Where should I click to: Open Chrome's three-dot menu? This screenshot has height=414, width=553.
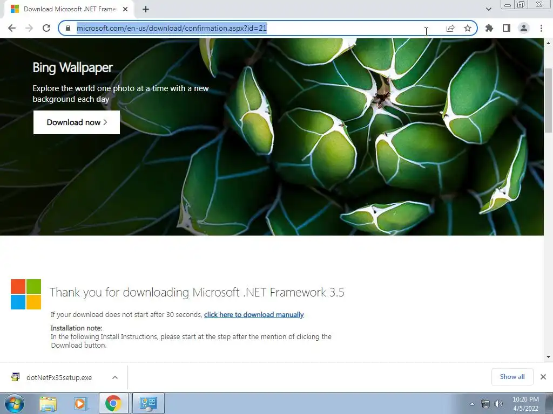541,28
